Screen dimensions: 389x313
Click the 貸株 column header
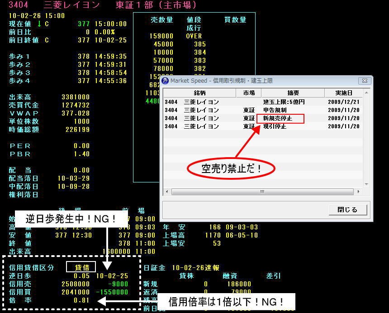click(186, 276)
